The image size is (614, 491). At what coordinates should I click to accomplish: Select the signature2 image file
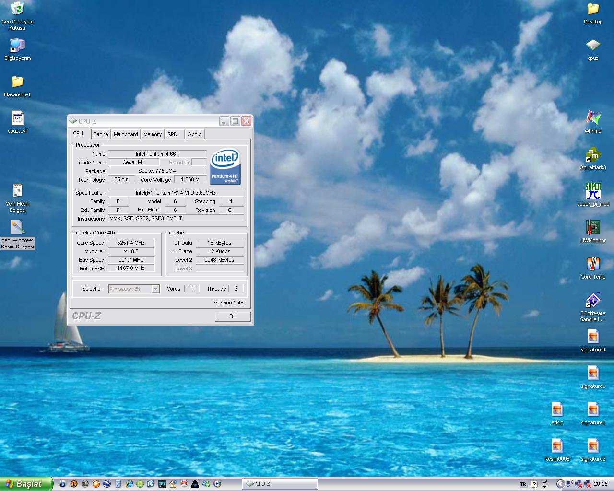(593, 414)
